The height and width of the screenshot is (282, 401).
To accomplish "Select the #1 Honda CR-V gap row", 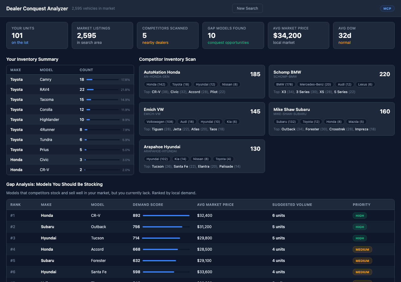I will tap(200, 216).
